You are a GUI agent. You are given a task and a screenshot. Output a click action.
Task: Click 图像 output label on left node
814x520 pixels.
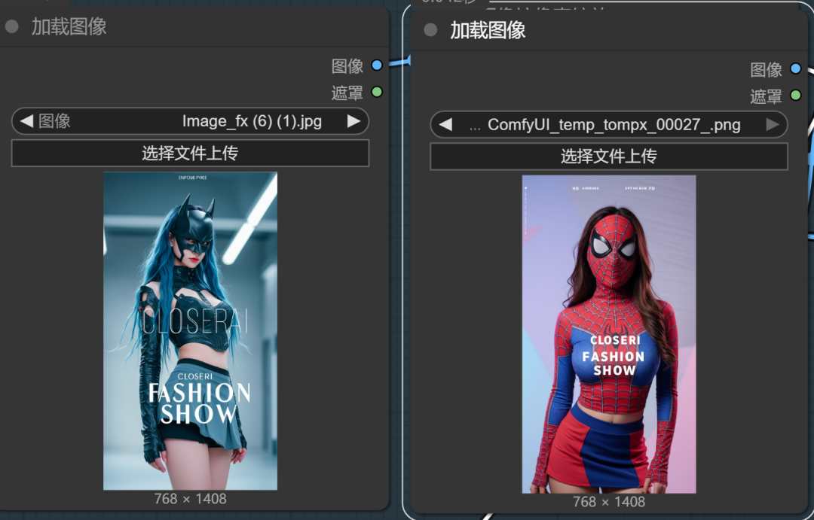click(347, 65)
